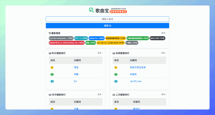This screenshot has height=115, width=215.
Task: Click the 歌曲宝 magnifier music logo icon
Action: coord(91,10)
